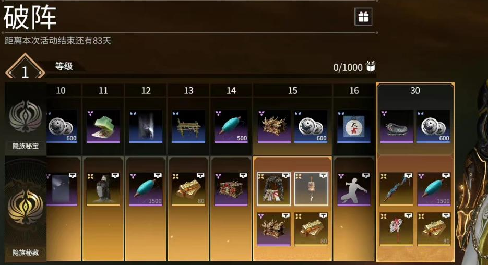Click the level 1 diamond badge
This screenshot has width=488, height=265.
[x=25, y=67]
